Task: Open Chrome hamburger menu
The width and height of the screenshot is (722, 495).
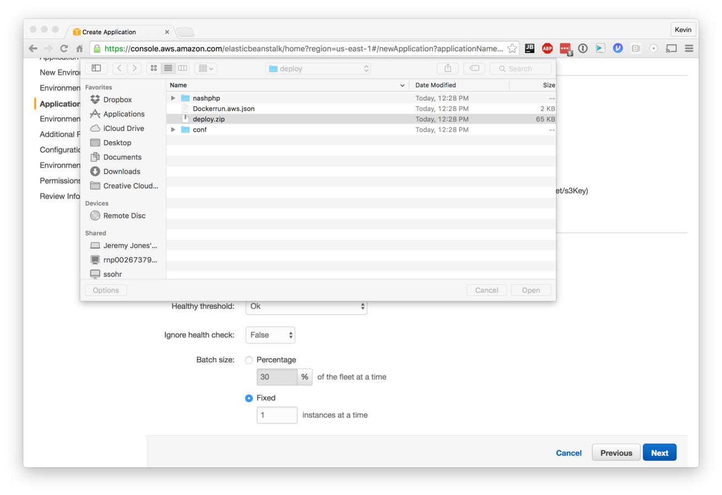Action: [x=689, y=48]
